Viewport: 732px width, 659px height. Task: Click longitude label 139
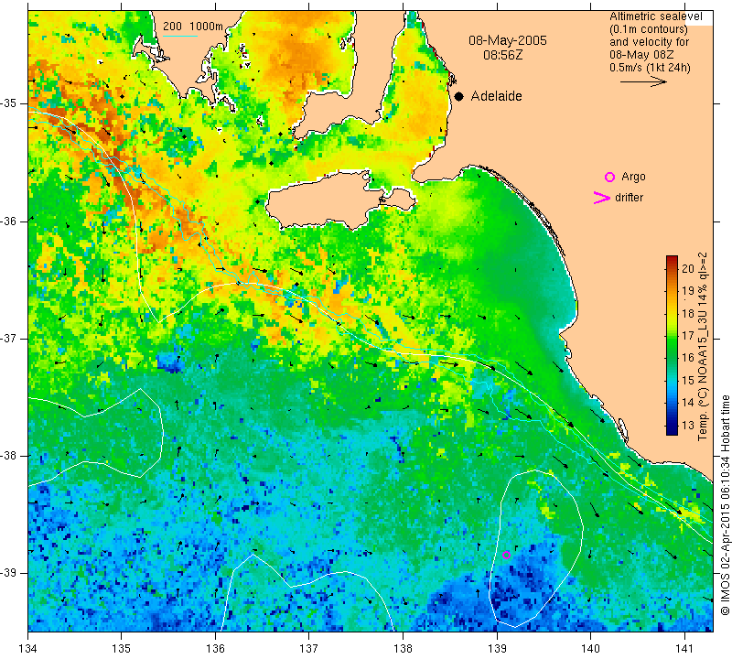[497, 648]
